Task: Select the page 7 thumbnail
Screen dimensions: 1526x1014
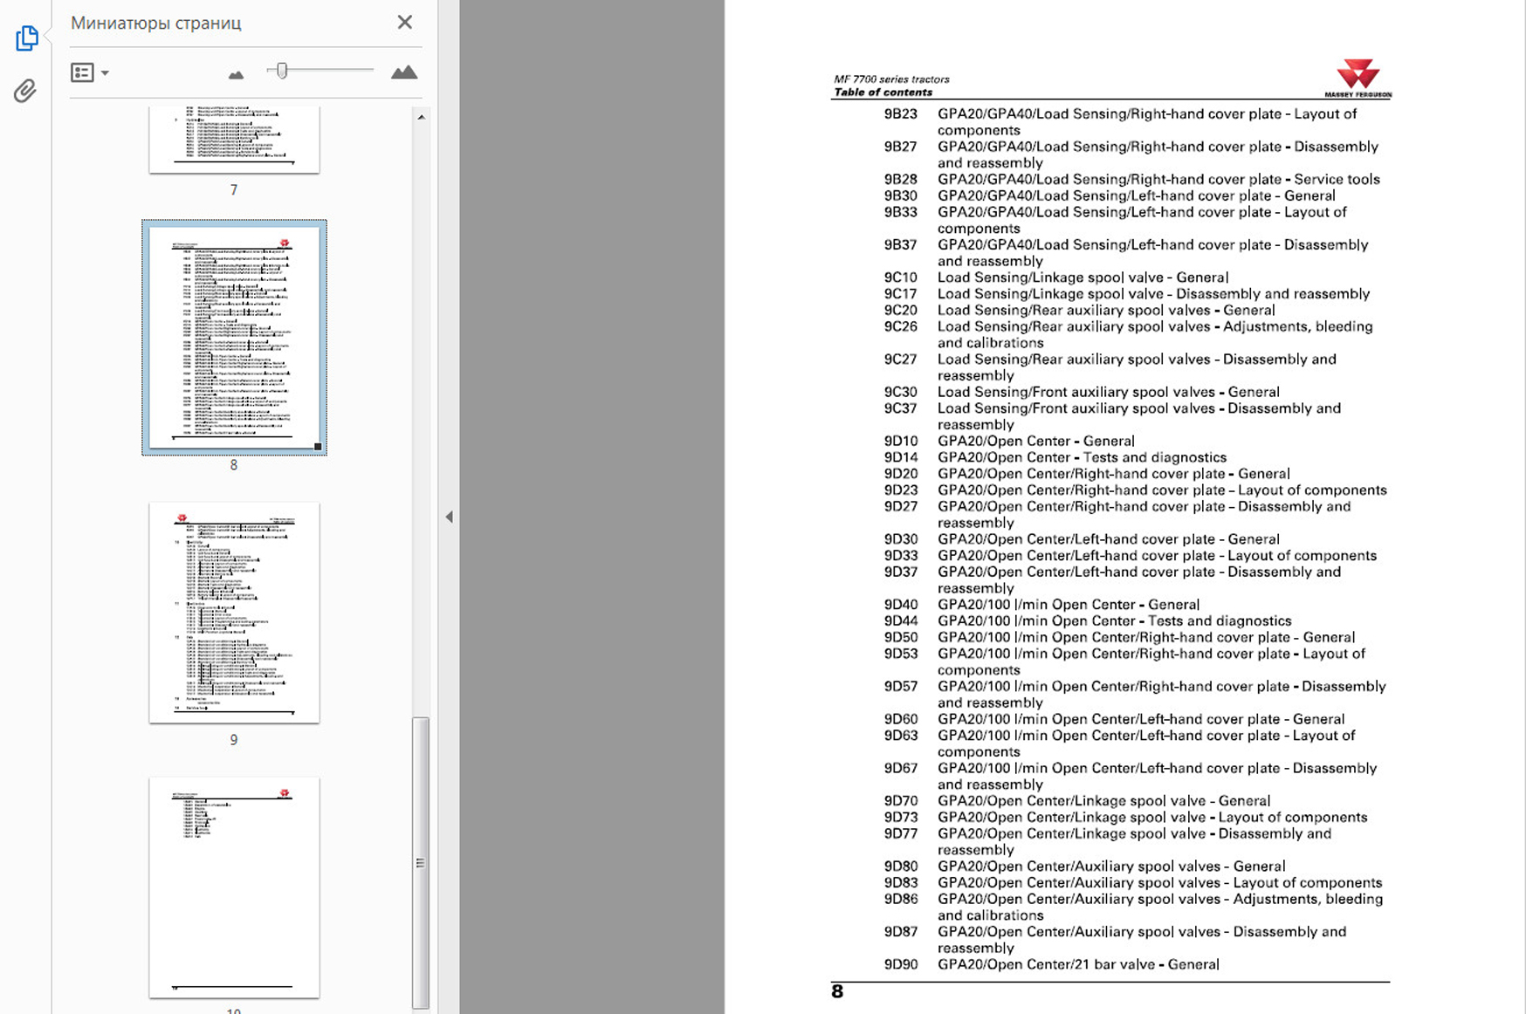Action: coord(234,140)
